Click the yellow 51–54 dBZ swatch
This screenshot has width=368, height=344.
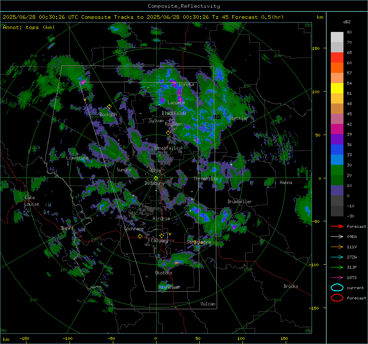click(x=337, y=88)
